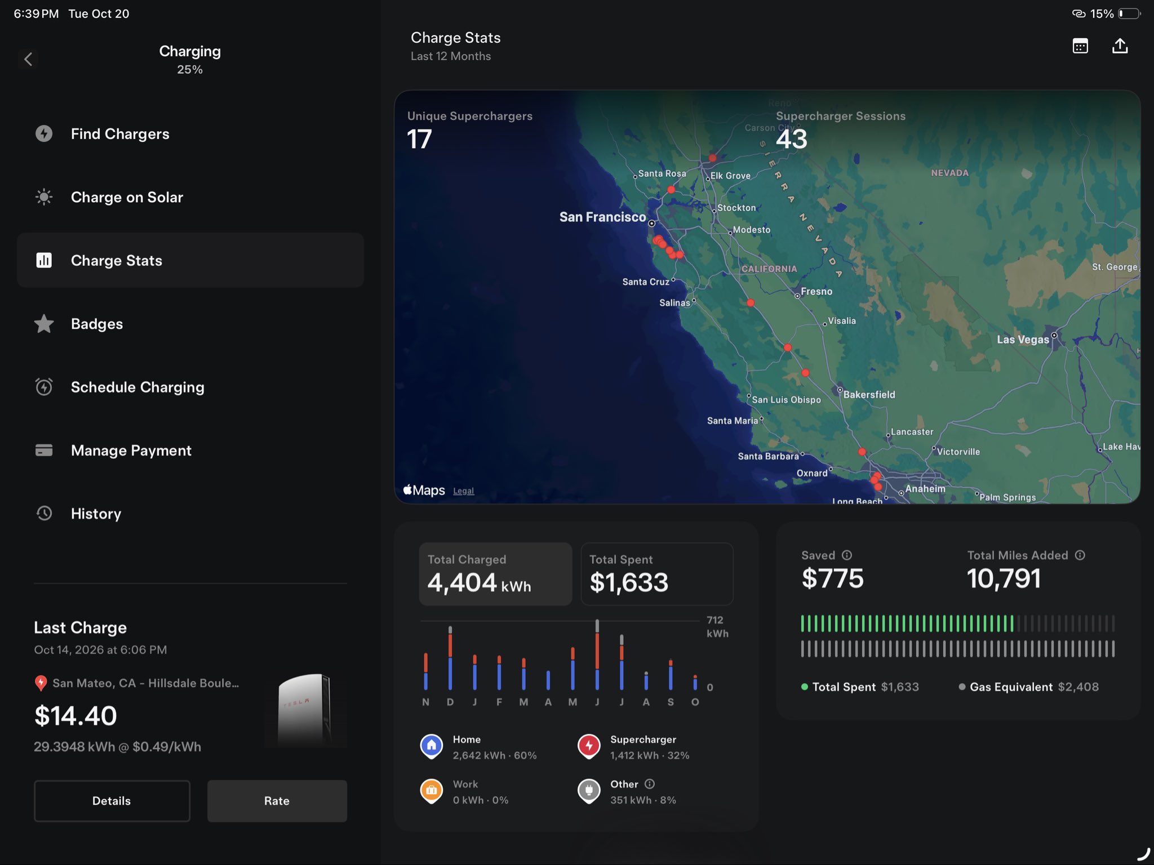This screenshot has height=865, width=1154.
Task: Click the location pin by San Mateo
Action: coord(41,683)
